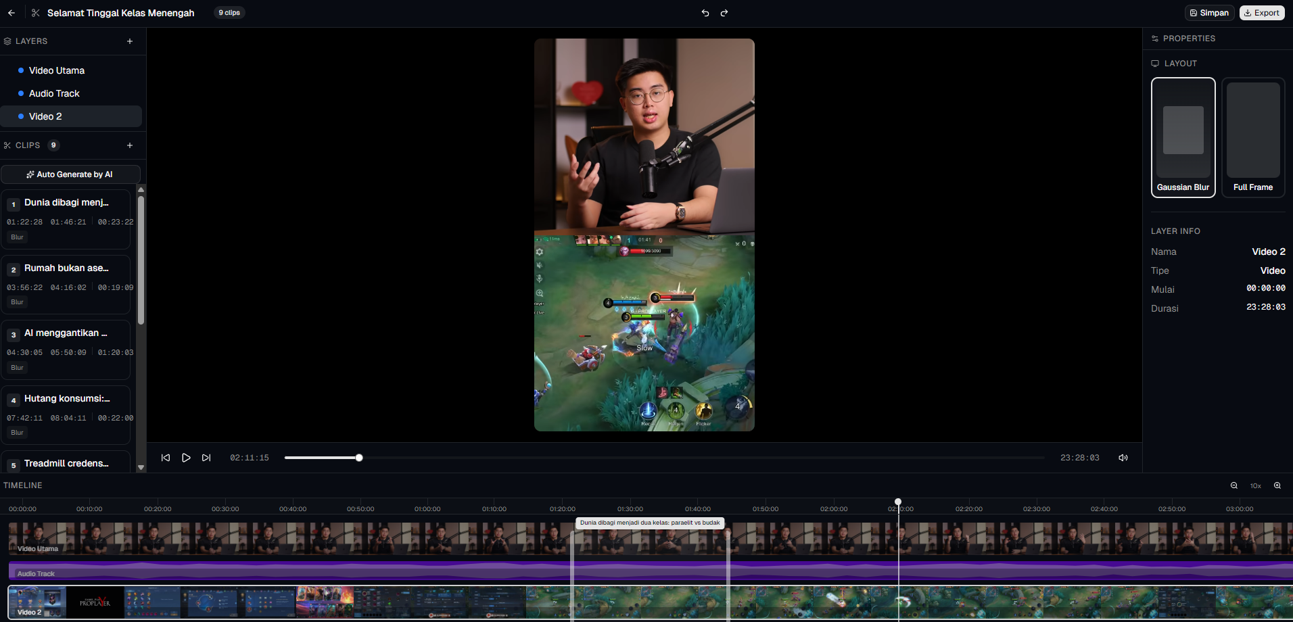
Task: Select the Audio Track layer
Action: pos(71,93)
